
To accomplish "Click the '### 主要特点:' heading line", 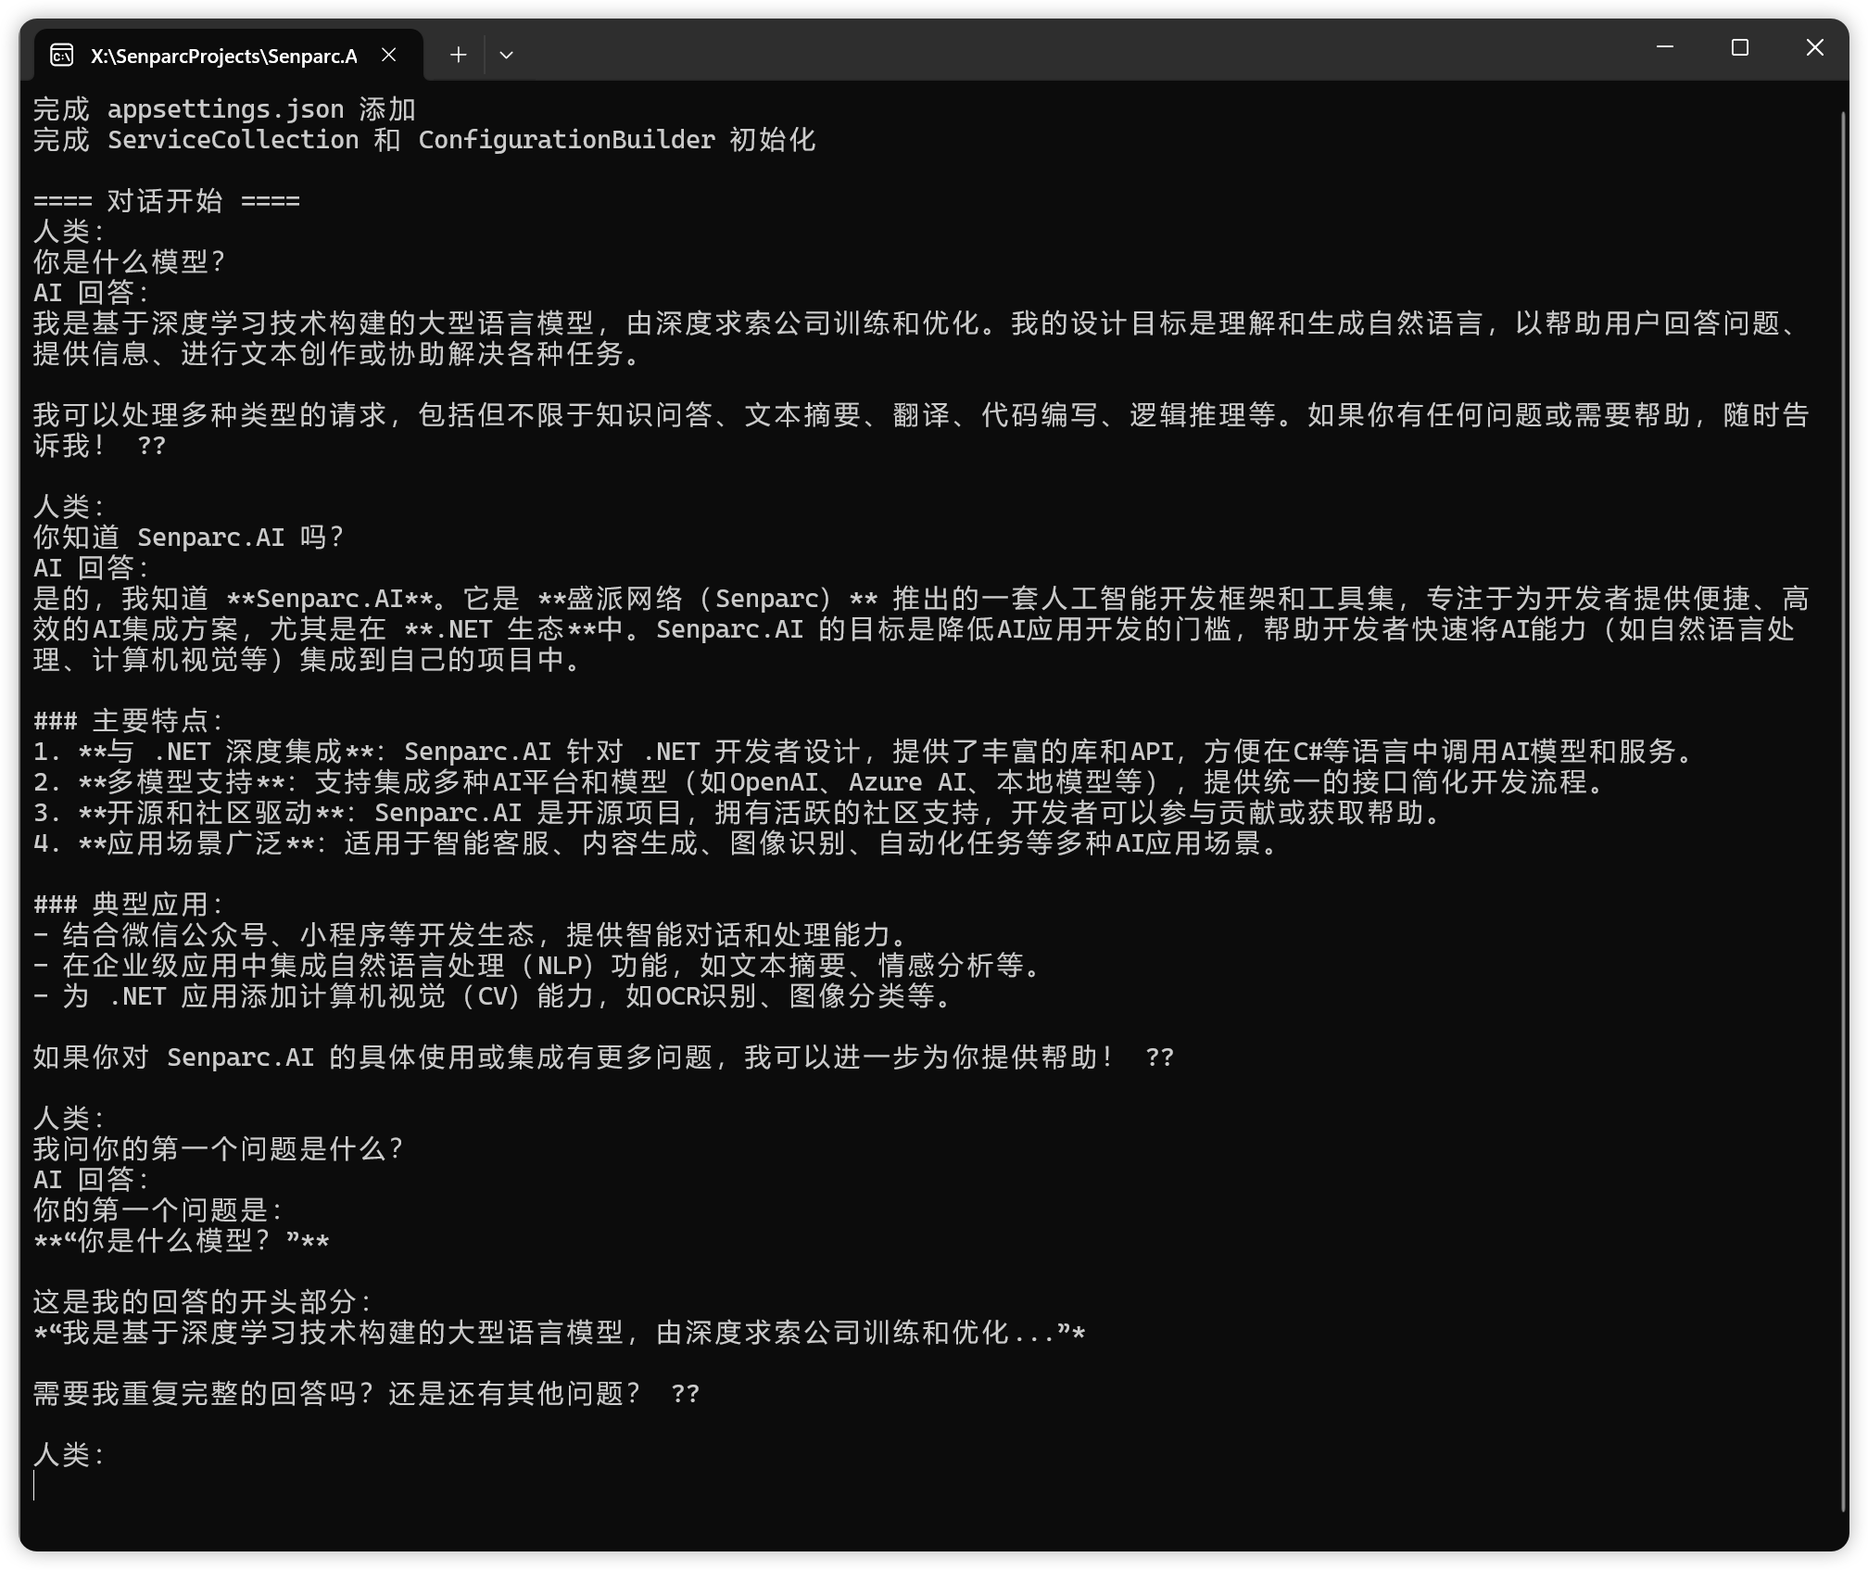I will click(x=129, y=721).
